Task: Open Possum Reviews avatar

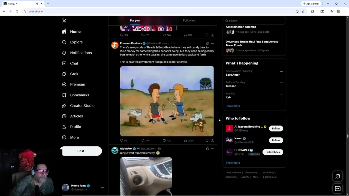Action: coord(115,45)
